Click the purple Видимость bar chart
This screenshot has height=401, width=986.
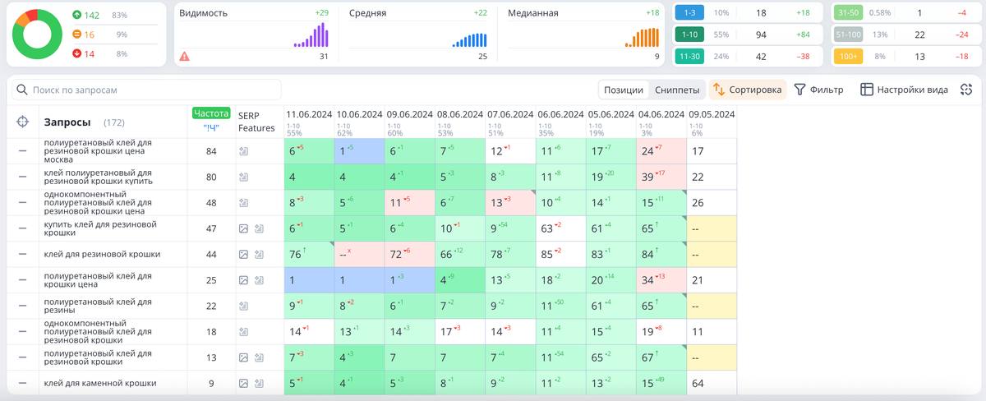[311, 35]
